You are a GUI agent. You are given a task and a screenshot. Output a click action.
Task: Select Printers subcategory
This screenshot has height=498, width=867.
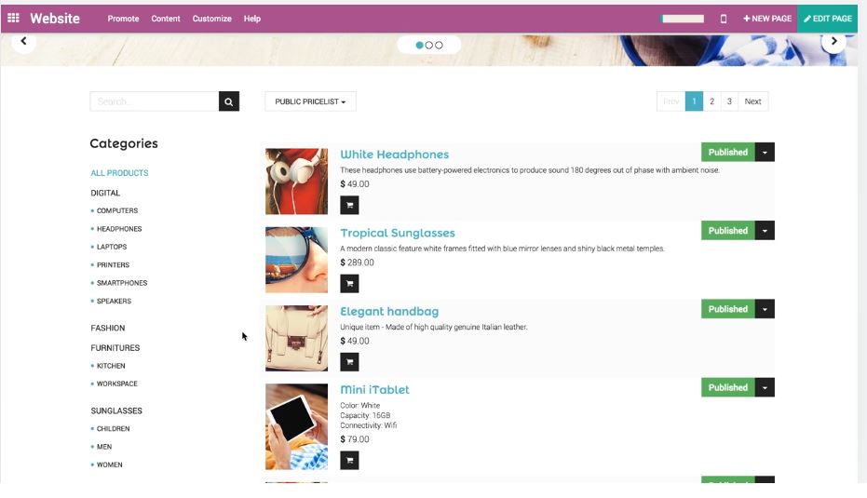tap(113, 264)
